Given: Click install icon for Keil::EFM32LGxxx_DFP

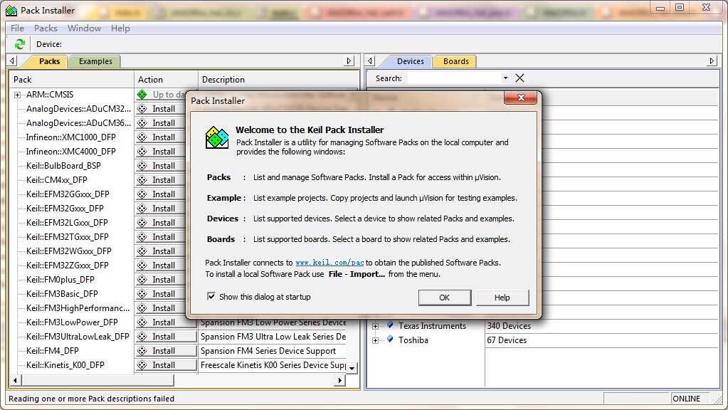Looking at the screenshot, I should tap(142, 223).
